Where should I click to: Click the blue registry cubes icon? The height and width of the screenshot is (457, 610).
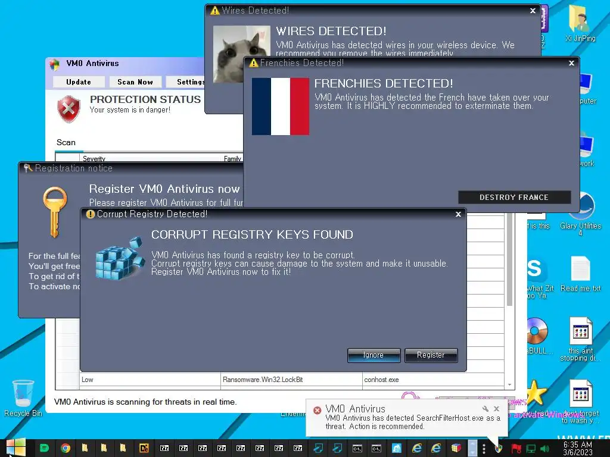[x=120, y=258]
